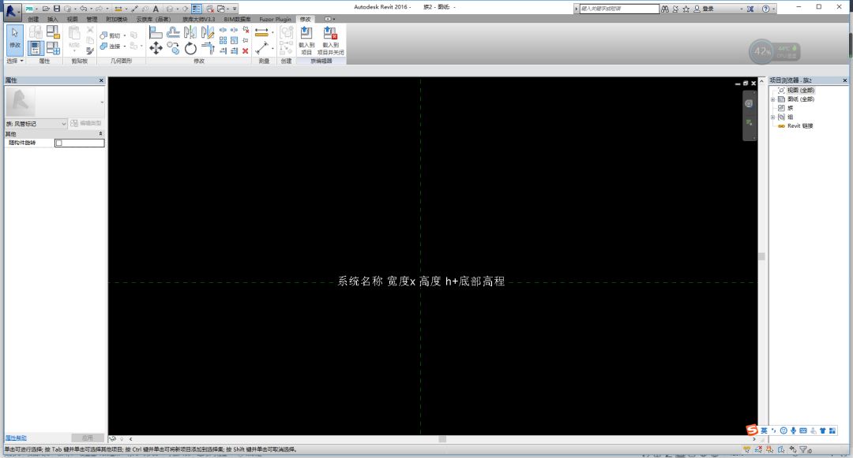The height and width of the screenshot is (458, 853).
Task: Open the type selector dropdown arrow in Properties
Action: point(102,102)
